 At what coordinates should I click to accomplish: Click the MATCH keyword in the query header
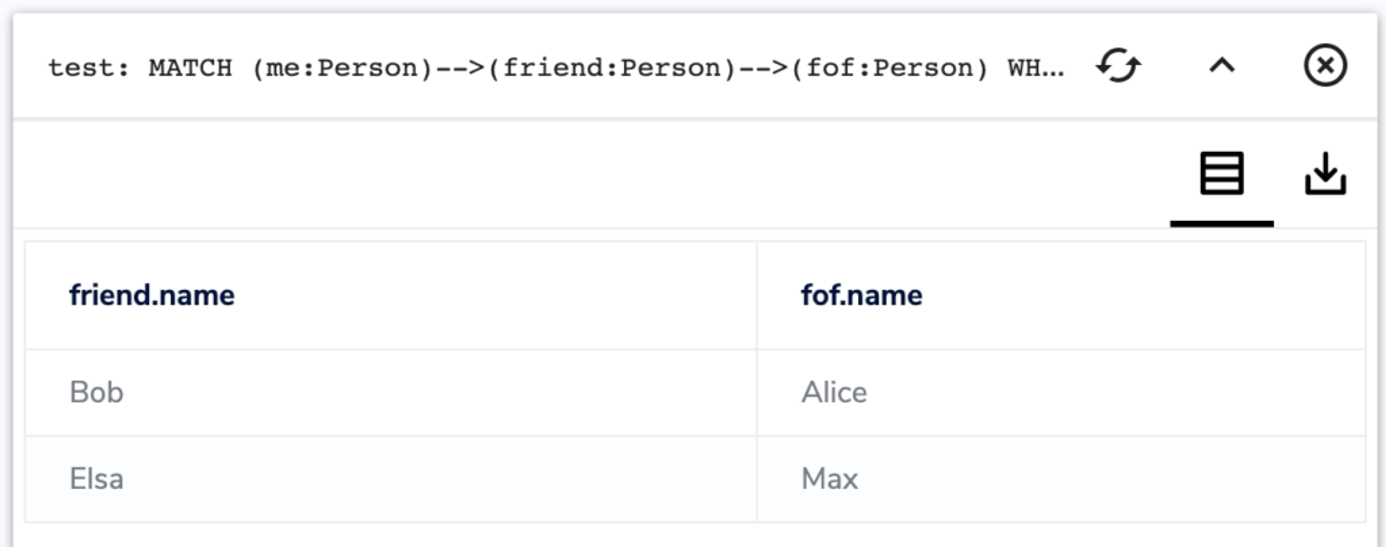tap(190, 68)
